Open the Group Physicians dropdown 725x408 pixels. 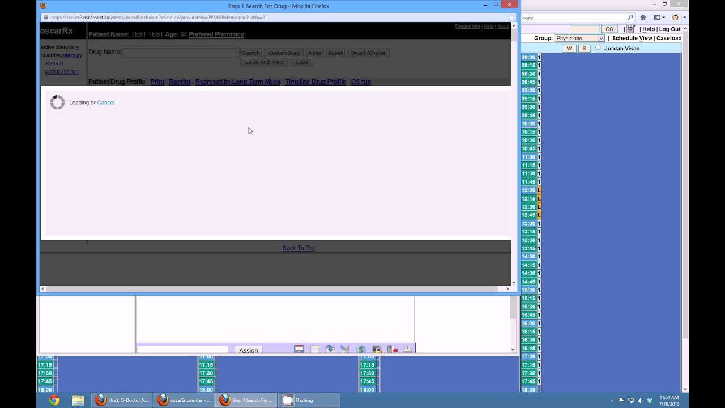pyautogui.click(x=579, y=38)
